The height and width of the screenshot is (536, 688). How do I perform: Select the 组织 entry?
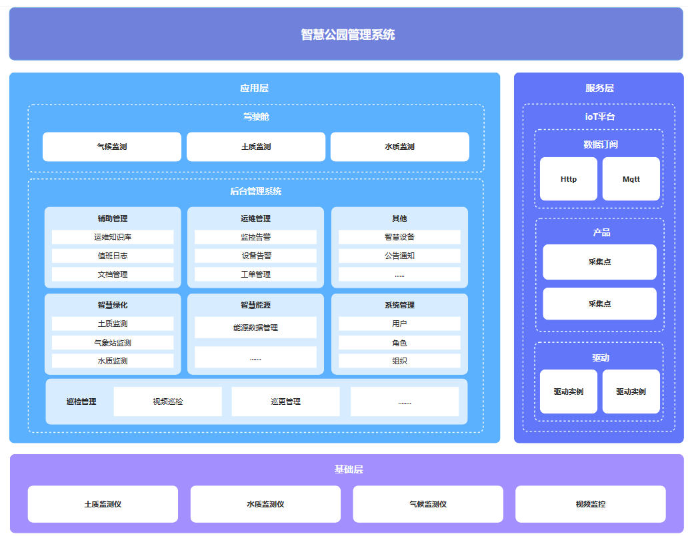pyautogui.click(x=399, y=361)
